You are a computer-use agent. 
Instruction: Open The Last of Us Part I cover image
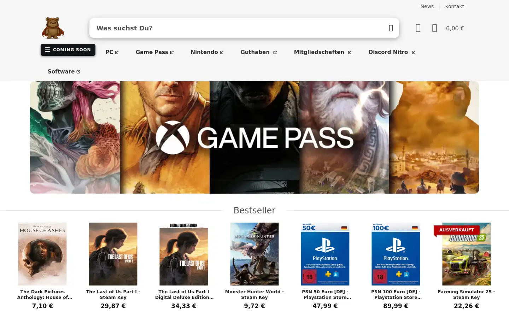(113, 254)
